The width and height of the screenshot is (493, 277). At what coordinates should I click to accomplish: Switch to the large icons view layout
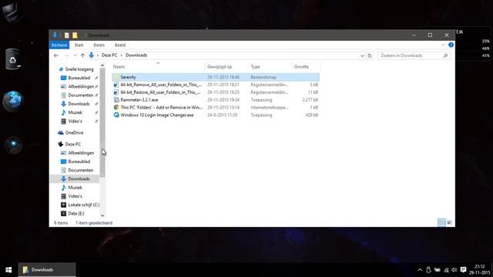click(450, 222)
